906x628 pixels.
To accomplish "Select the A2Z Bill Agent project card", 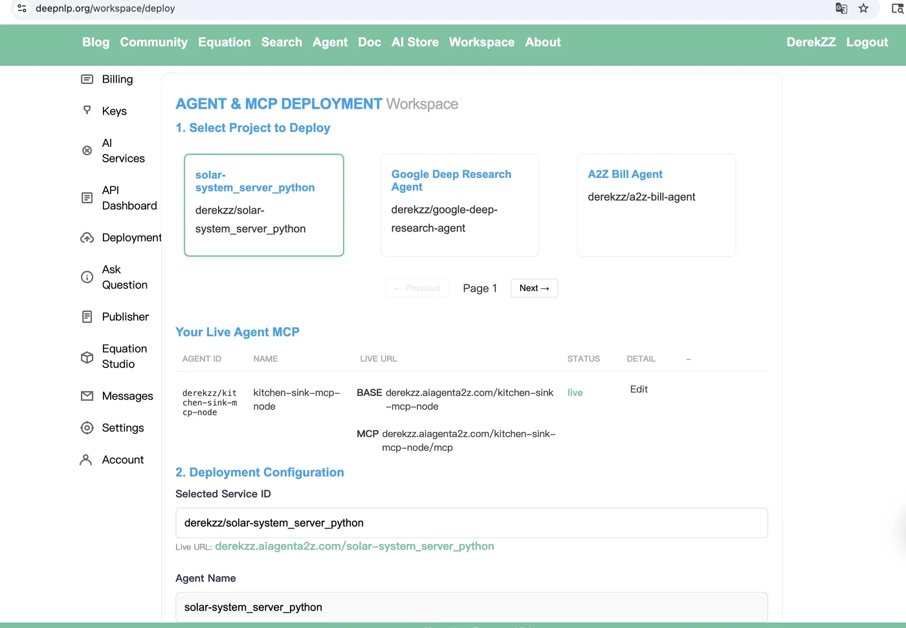I will pos(656,205).
